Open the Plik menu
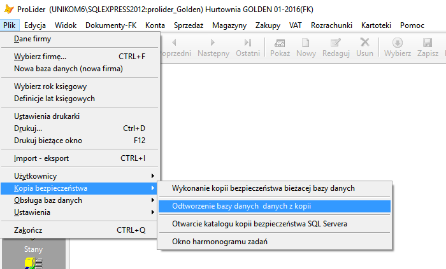The width and height of the screenshot is (446, 269). 10,25
